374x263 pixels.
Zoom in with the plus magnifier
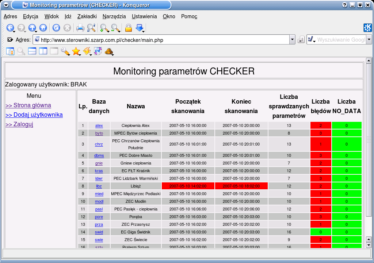pyautogui.click(x=104, y=28)
